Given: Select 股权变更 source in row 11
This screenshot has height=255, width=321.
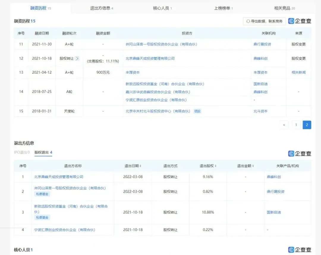Looking at the screenshot, I should pyautogui.click(x=298, y=44).
